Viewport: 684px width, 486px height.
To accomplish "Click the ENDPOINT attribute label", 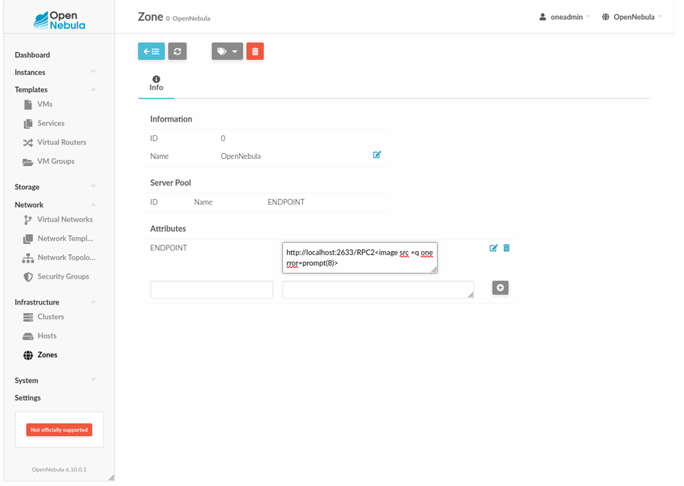I will coord(169,248).
